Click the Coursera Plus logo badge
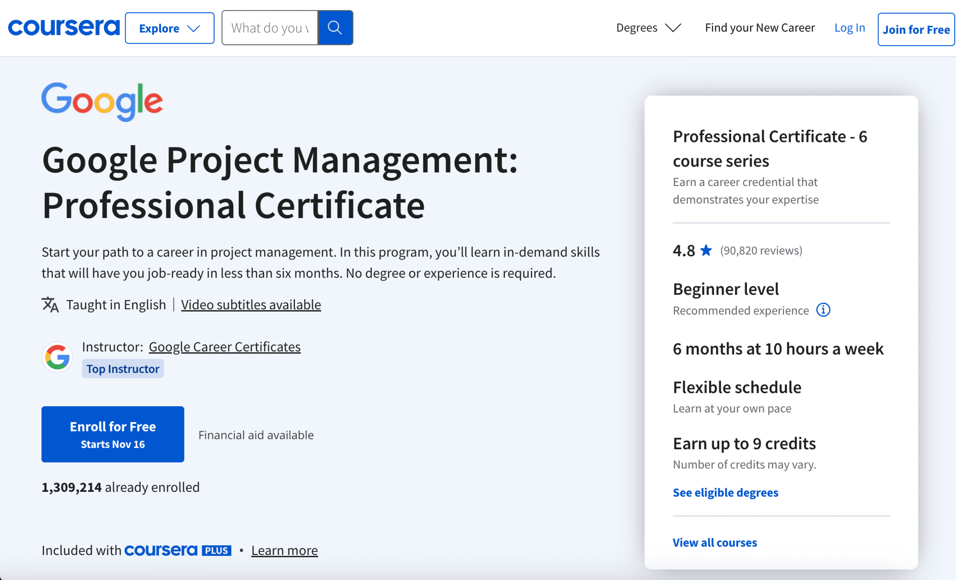The image size is (956, 580). point(178,550)
